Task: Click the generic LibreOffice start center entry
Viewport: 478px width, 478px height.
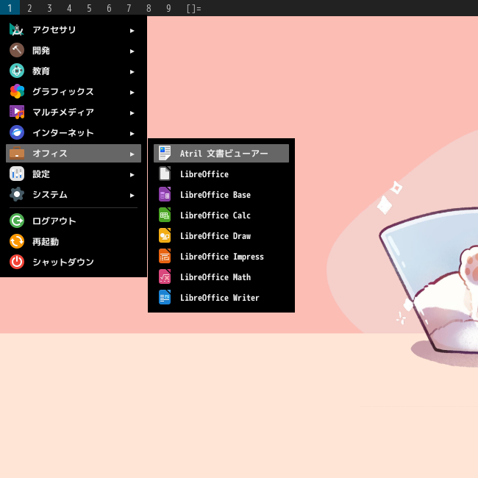Action: 221,174
